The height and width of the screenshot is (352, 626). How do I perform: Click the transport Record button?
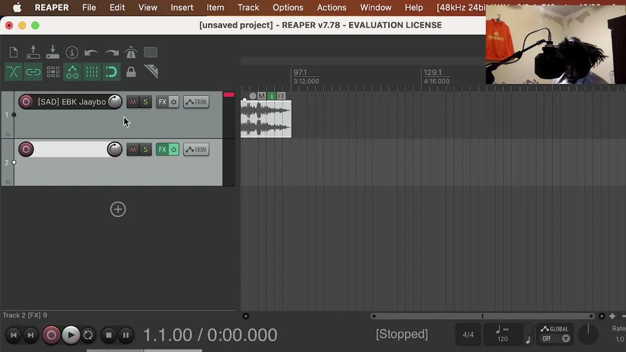coord(51,335)
